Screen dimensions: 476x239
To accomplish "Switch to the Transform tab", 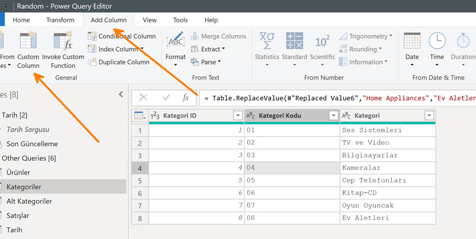I will [60, 20].
